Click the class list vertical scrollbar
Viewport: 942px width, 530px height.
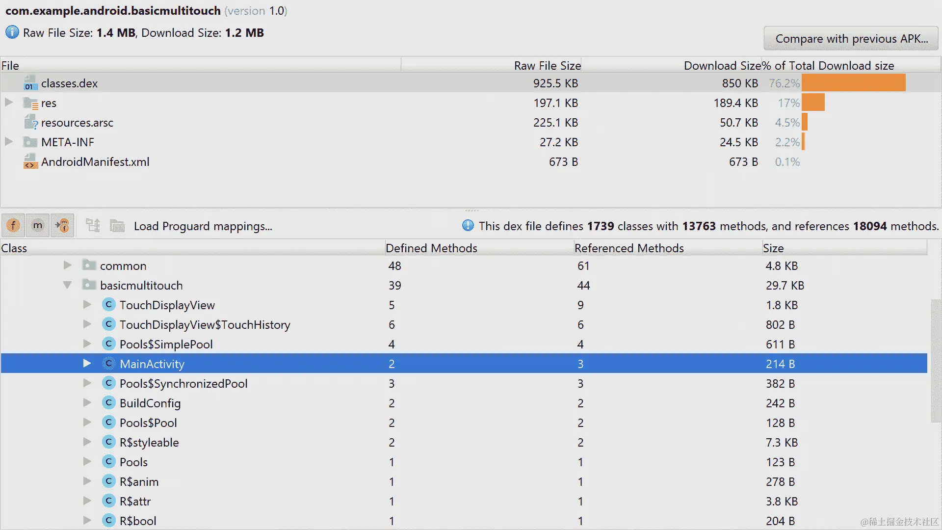click(936, 361)
